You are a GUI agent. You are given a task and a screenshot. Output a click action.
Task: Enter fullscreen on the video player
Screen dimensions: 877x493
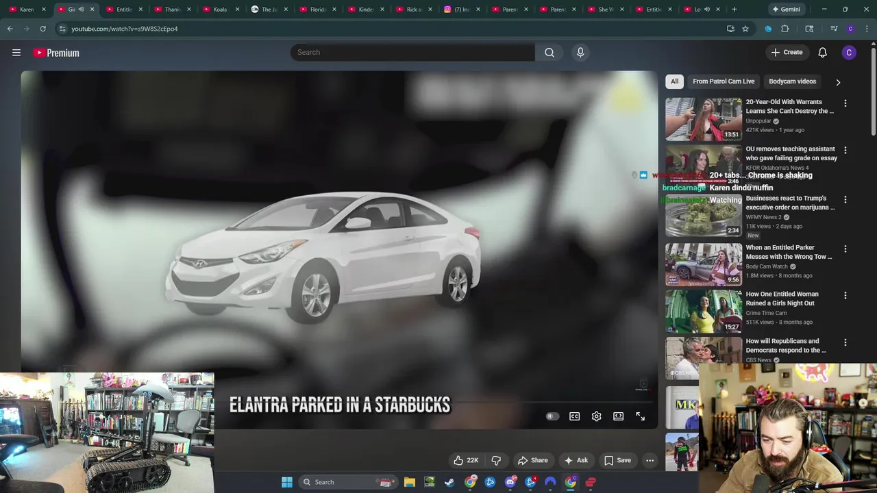point(640,416)
